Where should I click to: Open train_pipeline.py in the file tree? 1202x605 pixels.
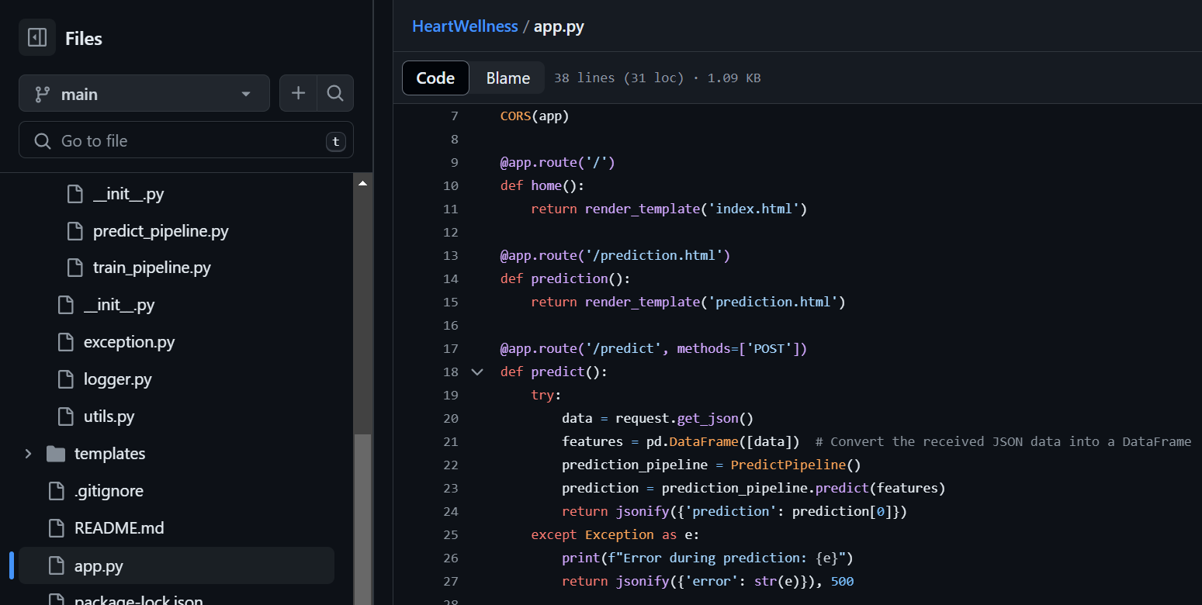click(x=151, y=268)
